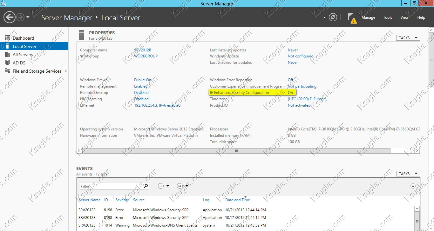This screenshot has height=231, width=434.
Task: Open the Manage menu
Action: tap(368, 17)
